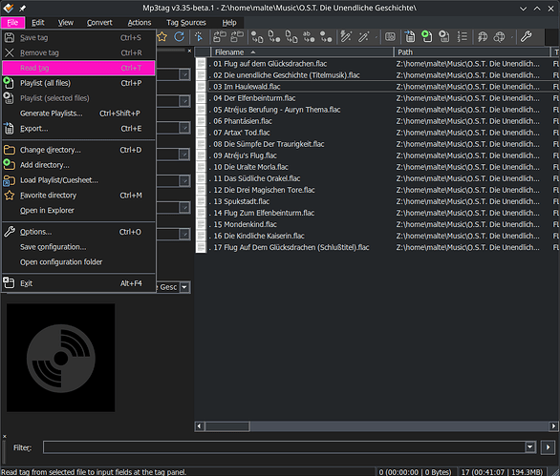560x476 pixels.
Task: Open Options via the toolbar wrench icon
Action: 526,36
